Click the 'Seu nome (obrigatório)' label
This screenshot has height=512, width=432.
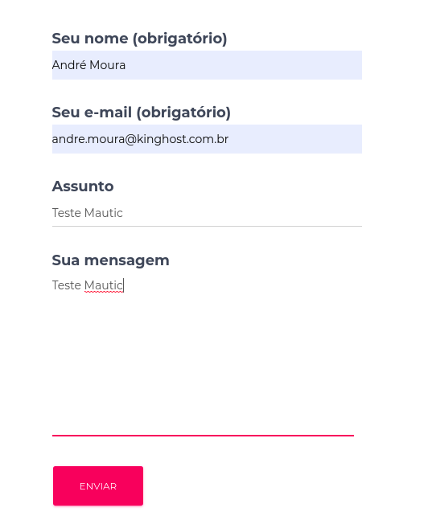tap(139, 39)
